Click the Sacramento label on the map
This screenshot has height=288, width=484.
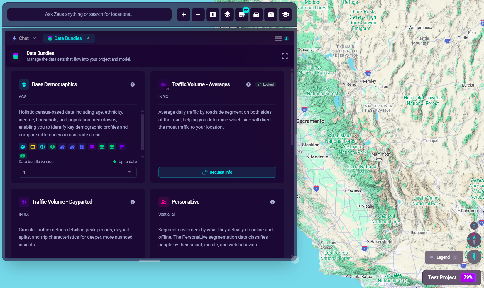coord(310,121)
